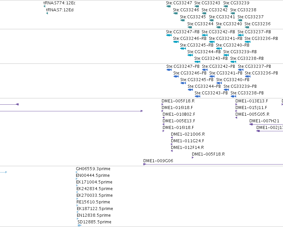
Task: Click BAC end DME1-012F14.R
Action: [x=188, y=148]
